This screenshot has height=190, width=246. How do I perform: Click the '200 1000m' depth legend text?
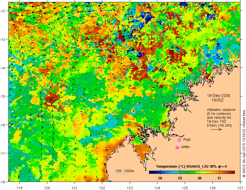125,171
